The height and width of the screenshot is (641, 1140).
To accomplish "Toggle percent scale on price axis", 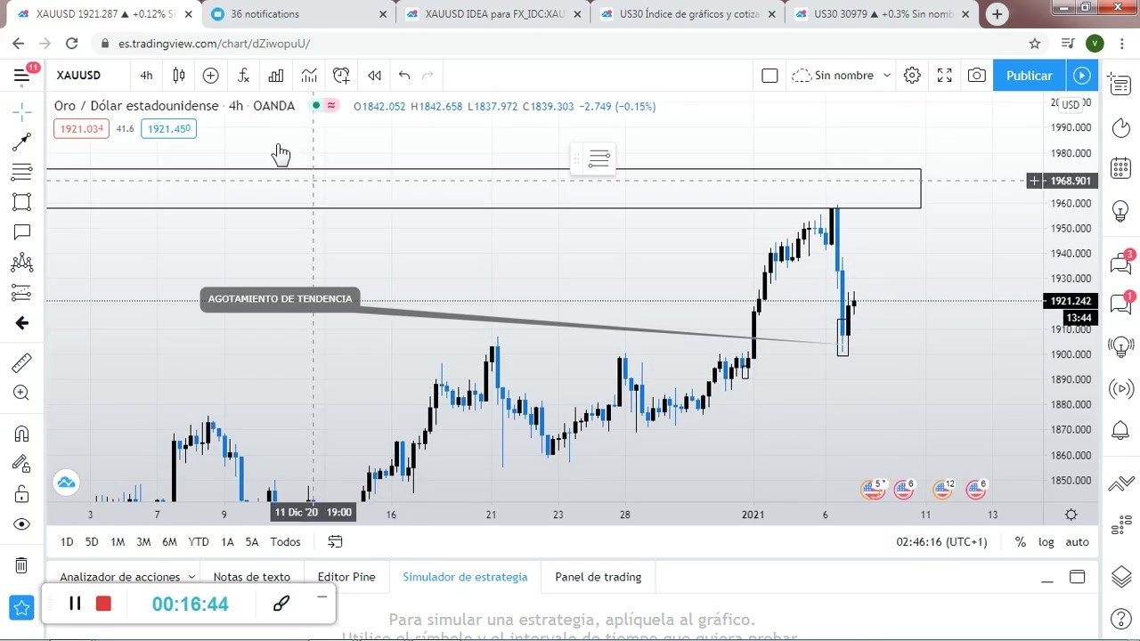I will 1020,542.
